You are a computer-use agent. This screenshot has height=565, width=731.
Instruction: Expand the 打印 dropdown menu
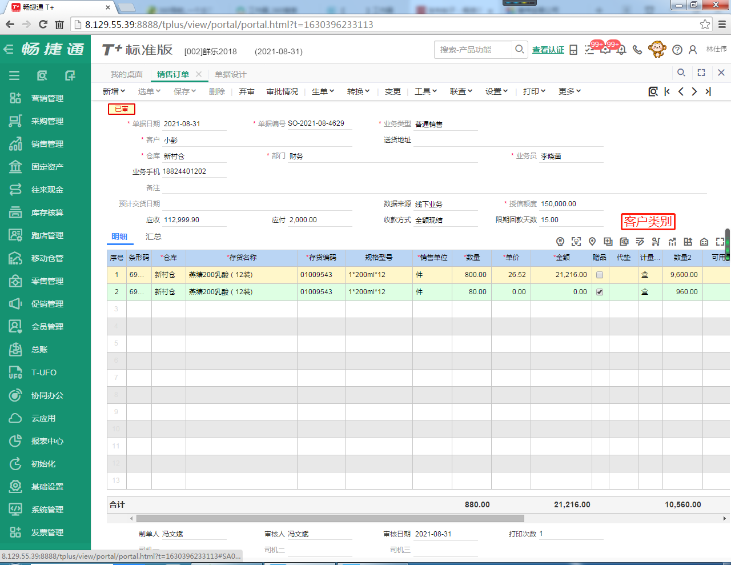534,91
